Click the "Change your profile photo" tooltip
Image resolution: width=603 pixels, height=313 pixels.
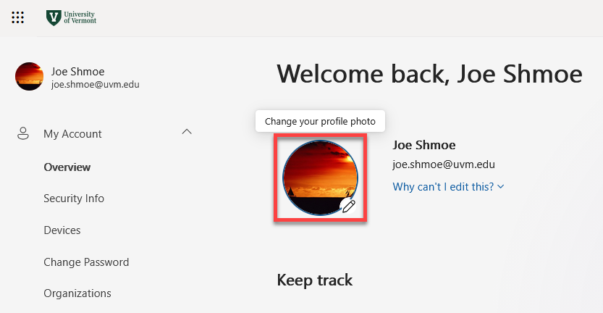(x=320, y=121)
